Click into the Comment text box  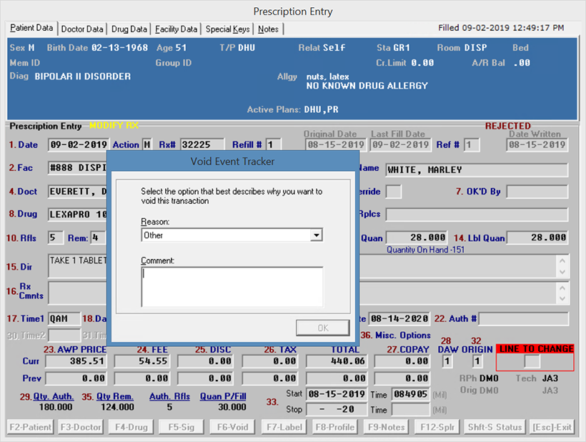click(x=232, y=286)
